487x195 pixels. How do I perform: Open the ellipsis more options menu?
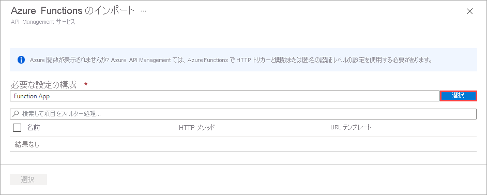(x=143, y=11)
